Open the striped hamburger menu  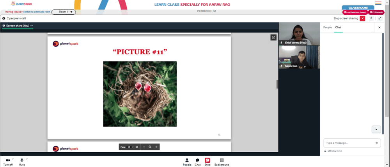[x=378, y=3]
